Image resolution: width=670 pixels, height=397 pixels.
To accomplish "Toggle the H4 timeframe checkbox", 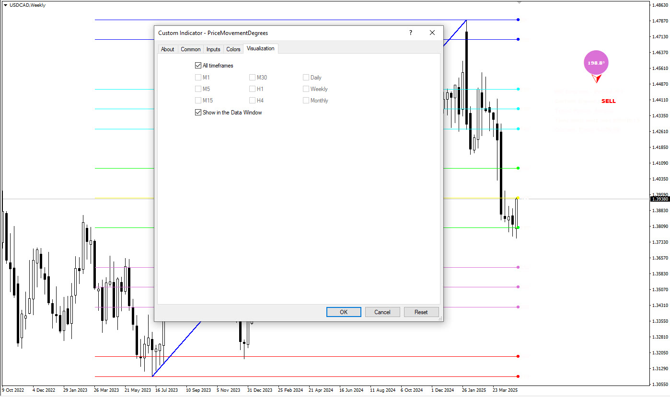I will pyautogui.click(x=252, y=100).
